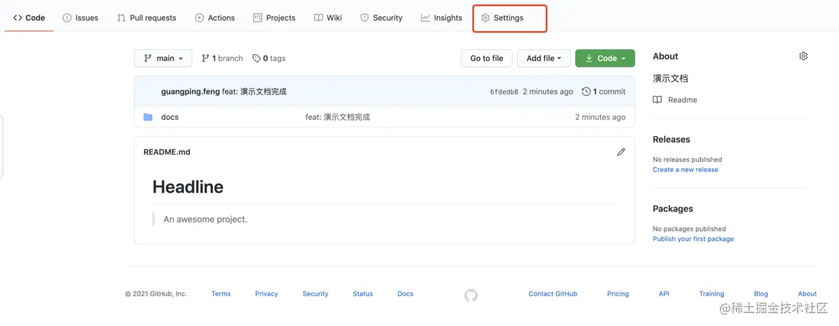This screenshot has height=326, width=839.
Task: Click the Readme book icon in About
Action: click(x=657, y=99)
